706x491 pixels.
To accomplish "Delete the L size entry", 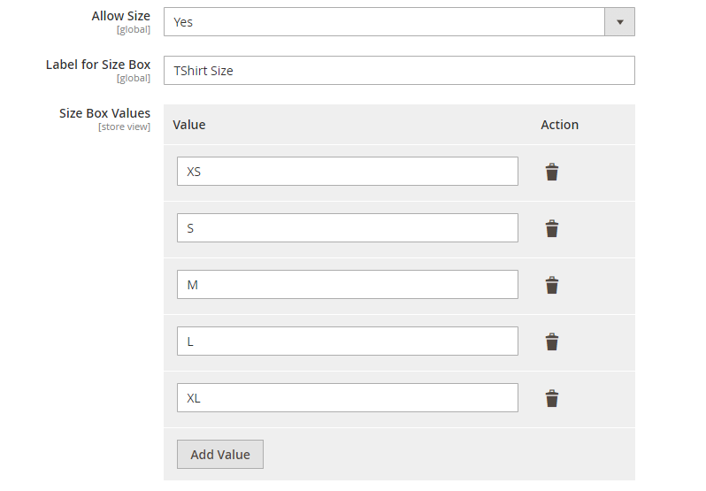I will pos(551,341).
